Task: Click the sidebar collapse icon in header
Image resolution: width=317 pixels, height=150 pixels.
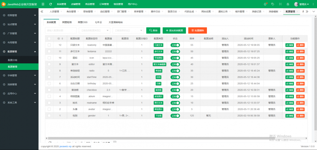Action: click(43, 4)
